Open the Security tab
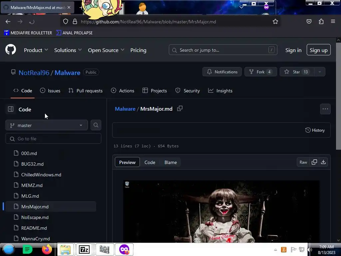The width and height of the screenshot is (341, 256). coord(187,91)
